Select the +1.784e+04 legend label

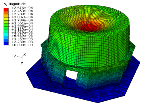(22, 20)
